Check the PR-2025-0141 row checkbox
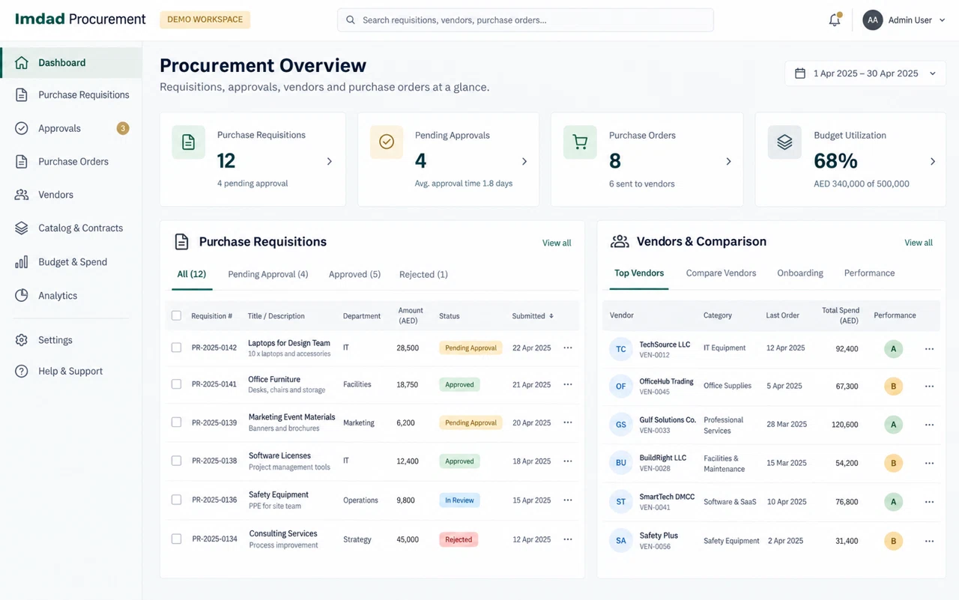The width and height of the screenshot is (959, 600). [x=176, y=384]
